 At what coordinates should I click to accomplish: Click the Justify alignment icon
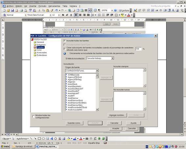coord(88,15)
